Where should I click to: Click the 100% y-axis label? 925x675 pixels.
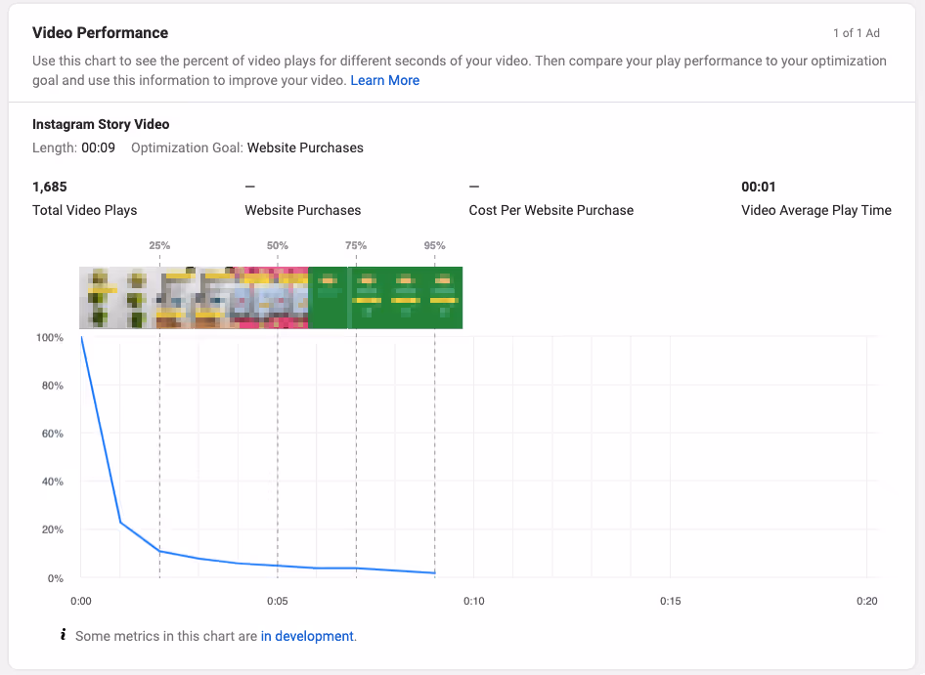[x=50, y=337]
